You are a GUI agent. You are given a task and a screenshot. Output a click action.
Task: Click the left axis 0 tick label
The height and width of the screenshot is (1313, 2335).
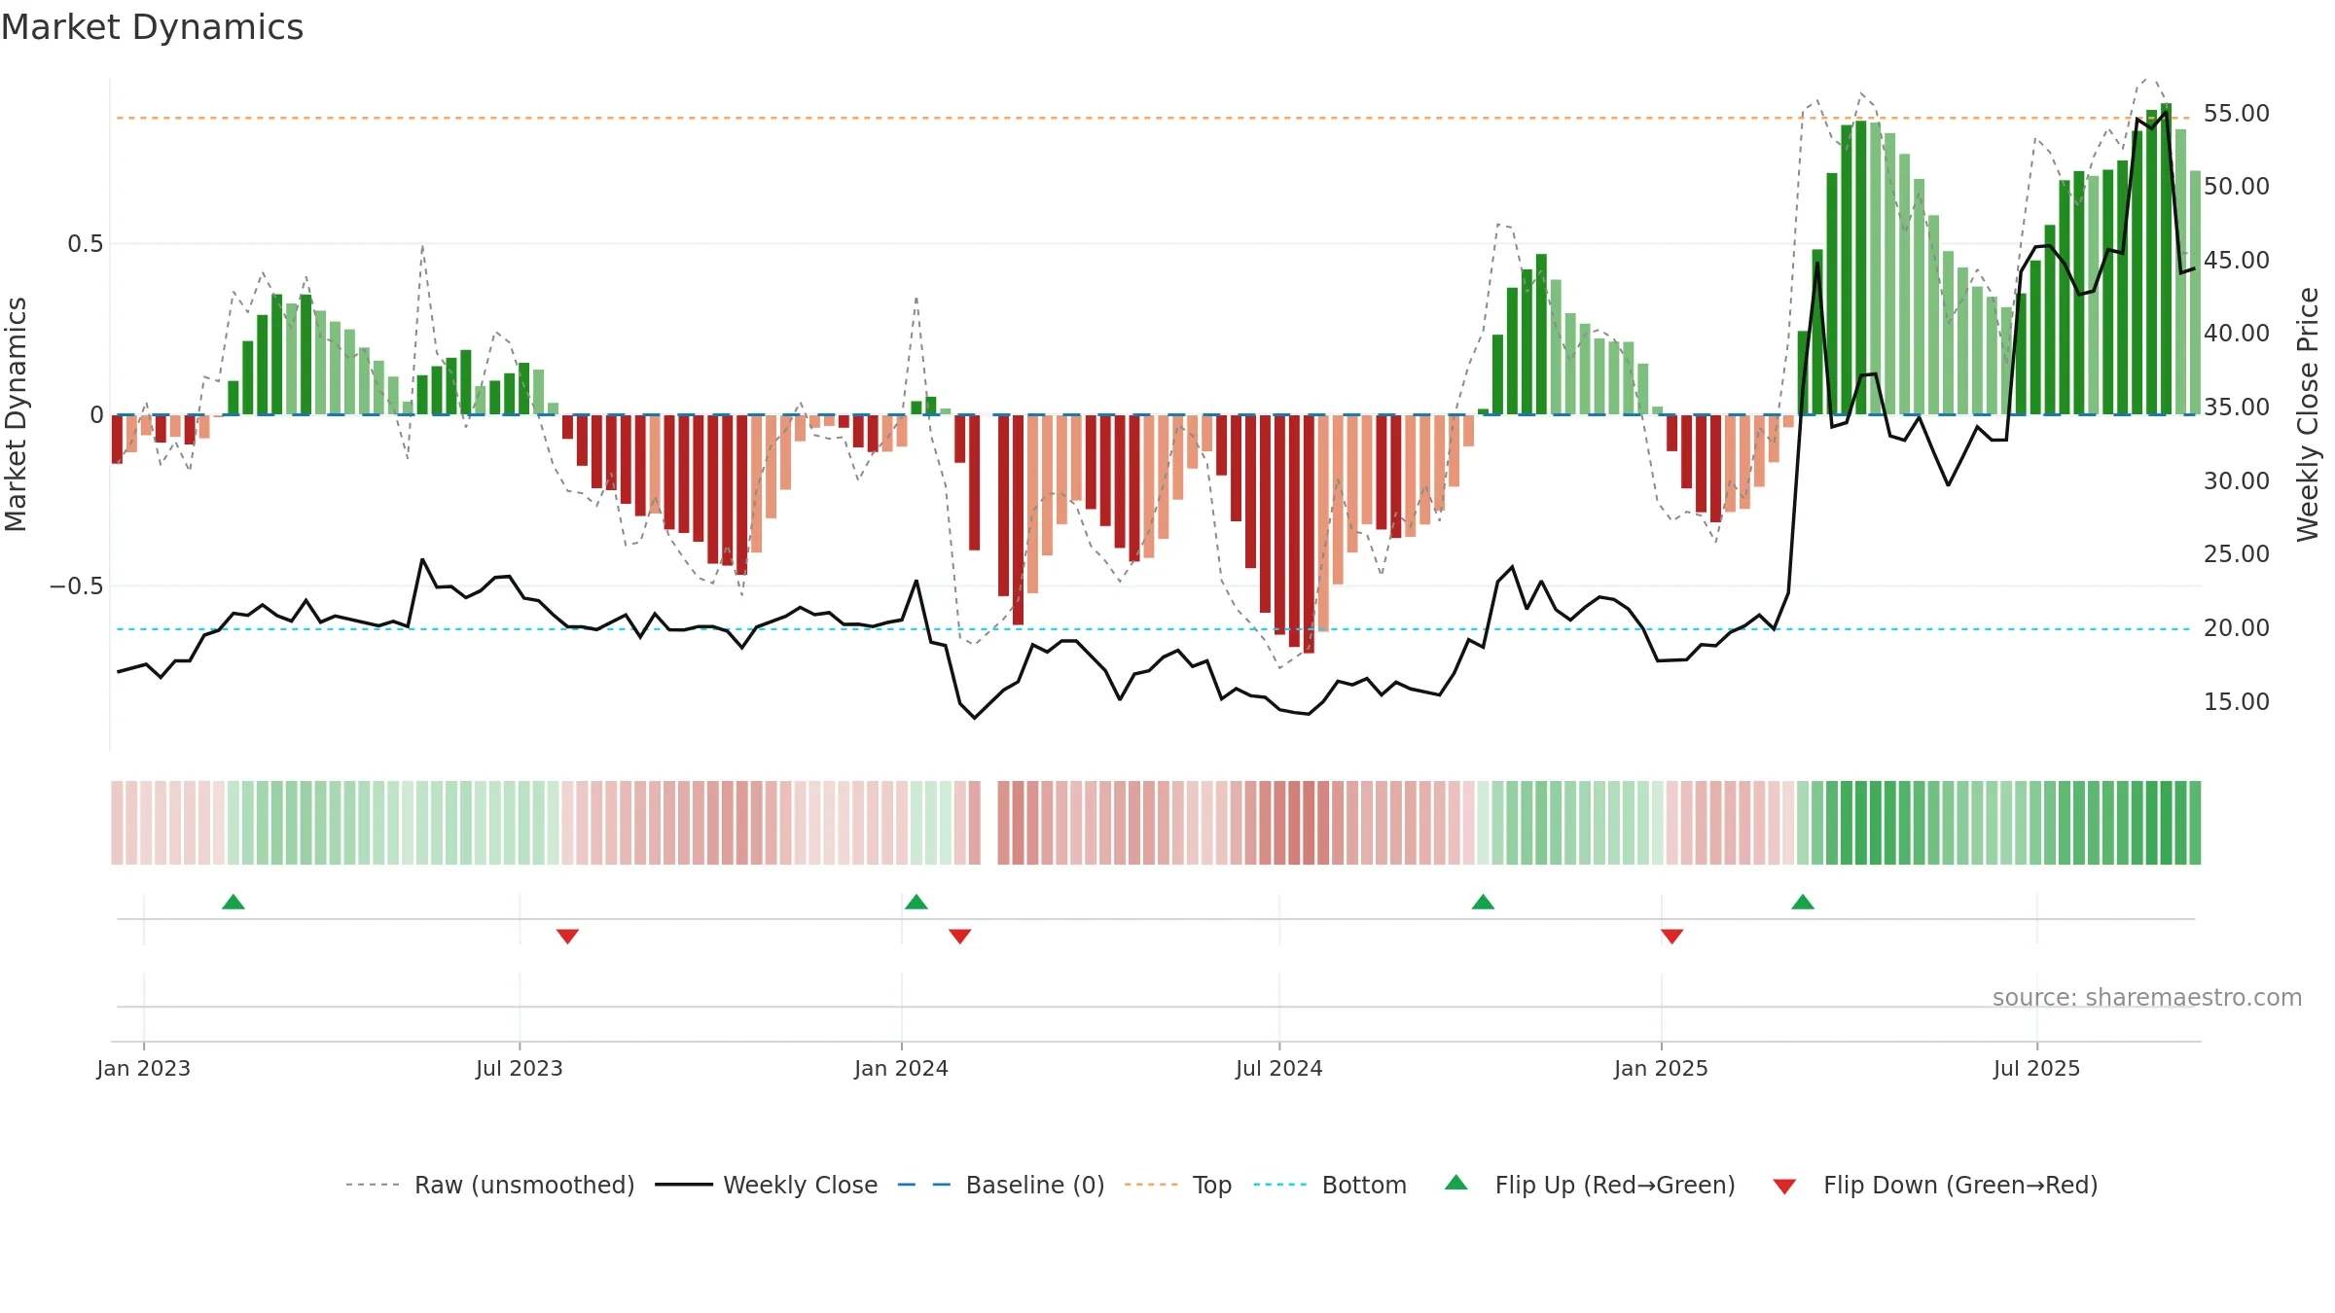pos(96,414)
